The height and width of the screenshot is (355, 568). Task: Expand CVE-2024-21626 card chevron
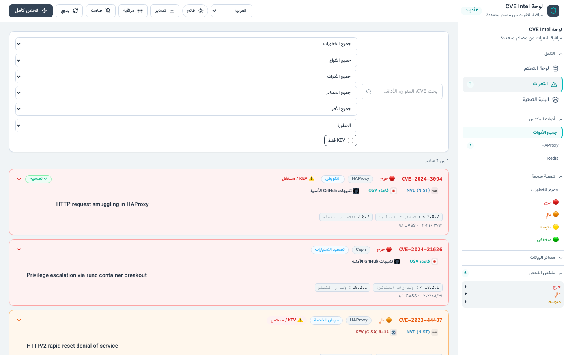19,250
